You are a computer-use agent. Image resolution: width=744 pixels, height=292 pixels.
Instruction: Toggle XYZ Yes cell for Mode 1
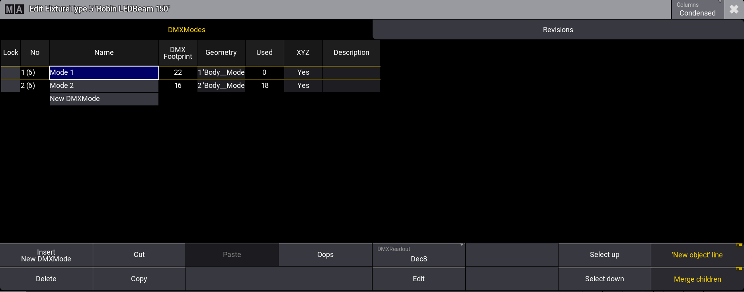[303, 72]
